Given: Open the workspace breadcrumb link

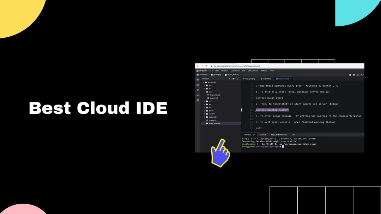Looking at the screenshot, I should (204, 74).
